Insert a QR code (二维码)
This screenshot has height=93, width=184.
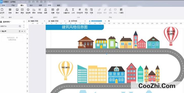(121, 11)
